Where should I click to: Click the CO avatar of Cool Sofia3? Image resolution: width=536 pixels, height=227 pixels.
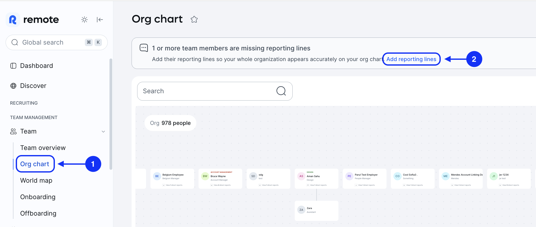tap(398, 176)
